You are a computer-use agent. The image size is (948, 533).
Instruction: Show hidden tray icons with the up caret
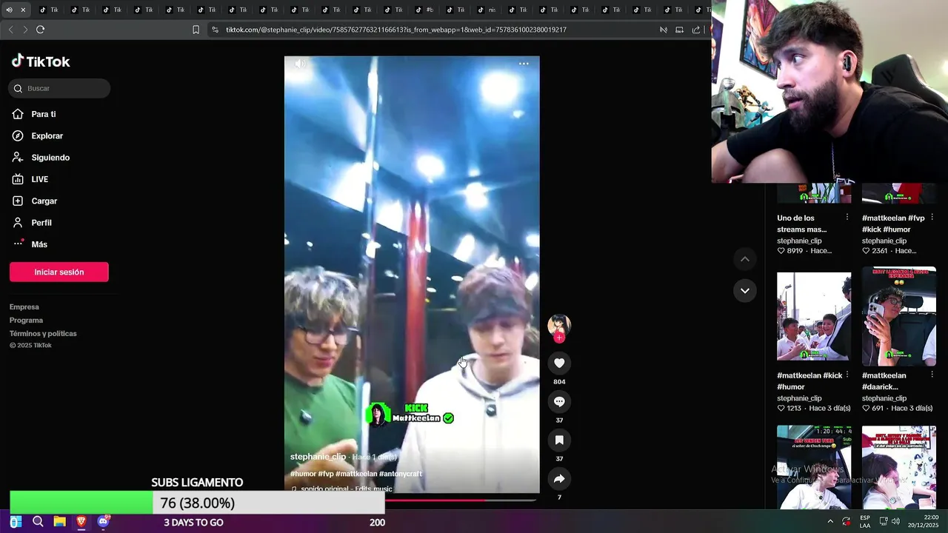pyautogui.click(x=830, y=522)
